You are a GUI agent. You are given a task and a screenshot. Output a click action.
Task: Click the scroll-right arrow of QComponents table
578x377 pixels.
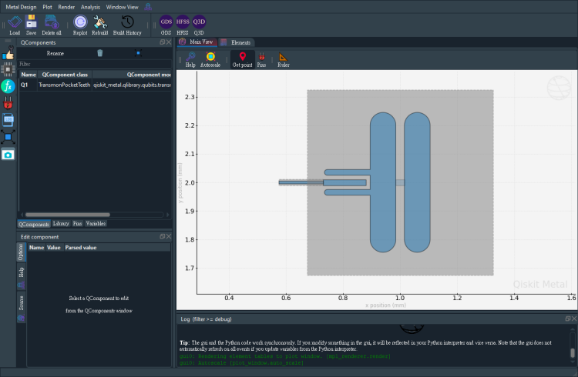pos(168,215)
